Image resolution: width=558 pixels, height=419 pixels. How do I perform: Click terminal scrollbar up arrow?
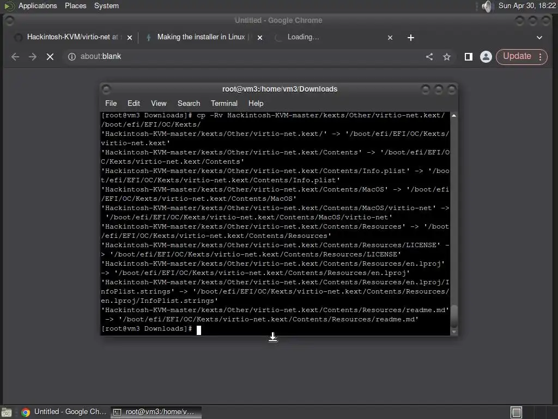(454, 116)
